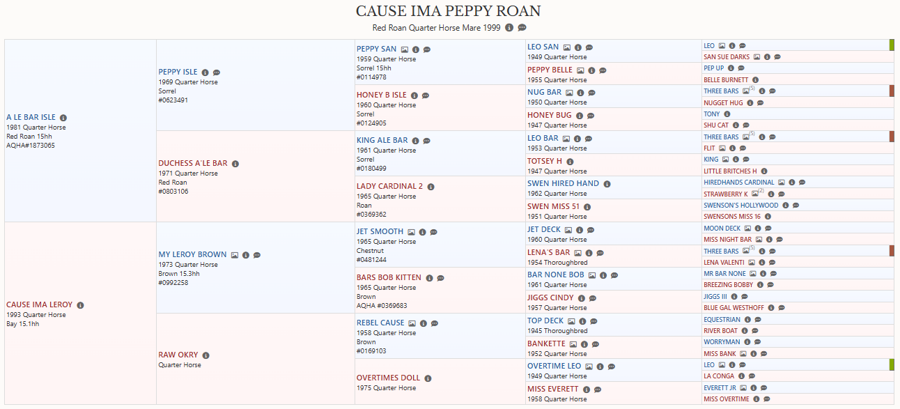View the photo icon beside PEPPY SAN
The height and width of the screenshot is (409, 900).
coord(404,49)
